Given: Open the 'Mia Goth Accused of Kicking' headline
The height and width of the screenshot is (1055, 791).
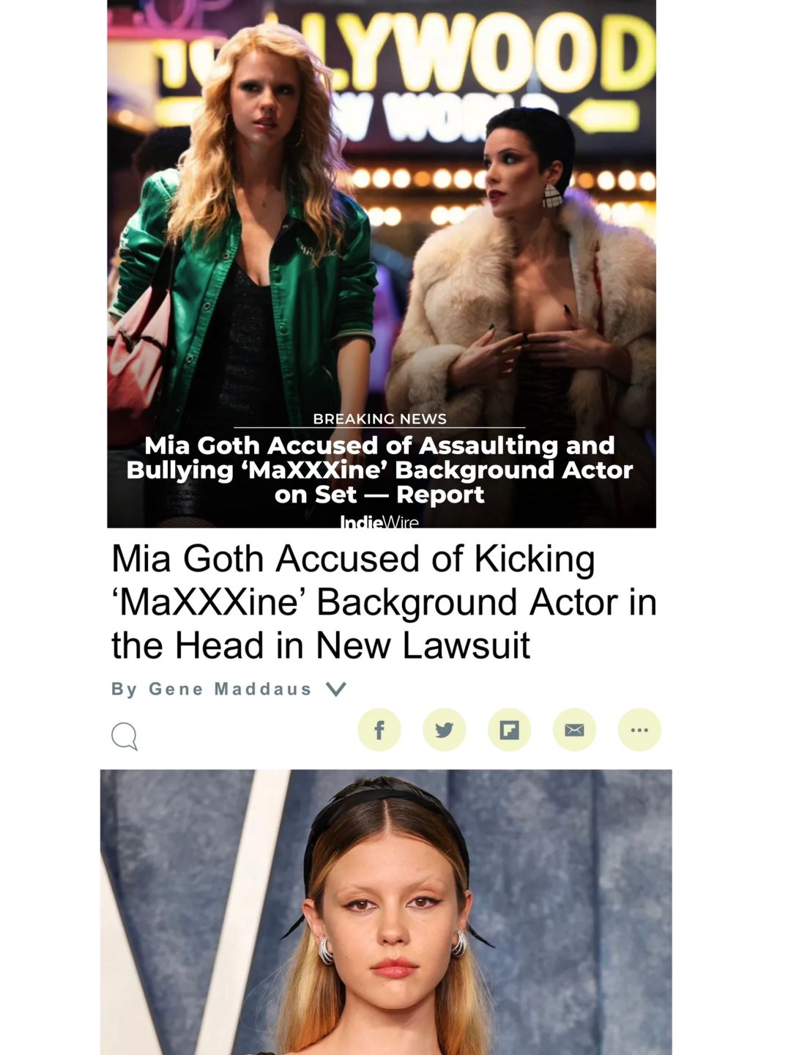Looking at the screenshot, I should [384, 602].
